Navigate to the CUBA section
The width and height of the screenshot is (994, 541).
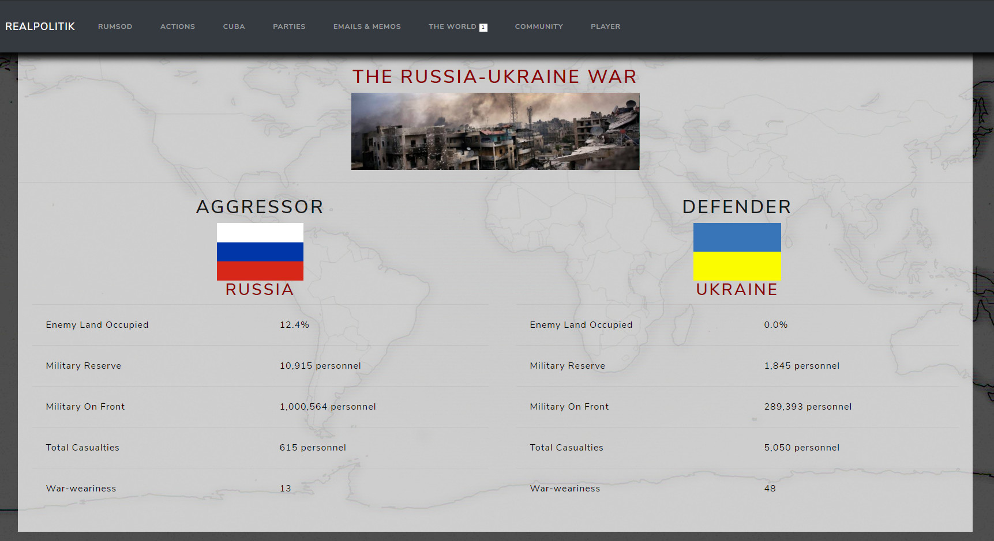tap(234, 26)
